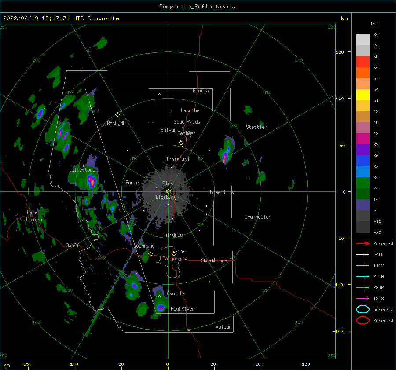Click the Blackfalds label
This screenshot has width=396, height=370.
click(187, 122)
